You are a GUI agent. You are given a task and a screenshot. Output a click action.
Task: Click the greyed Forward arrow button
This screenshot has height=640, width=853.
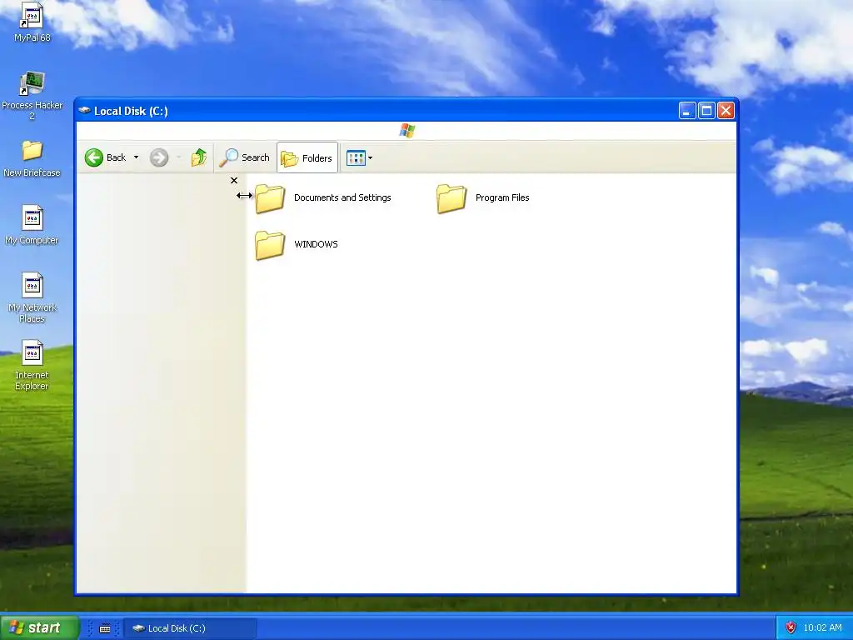pyautogui.click(x=159, y=157)
